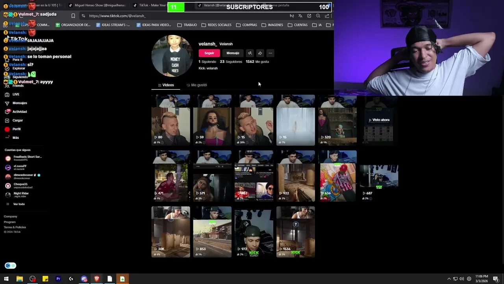Open the three-dots more options on profile
The image size is (504, 284).
[x=270, y=53]
